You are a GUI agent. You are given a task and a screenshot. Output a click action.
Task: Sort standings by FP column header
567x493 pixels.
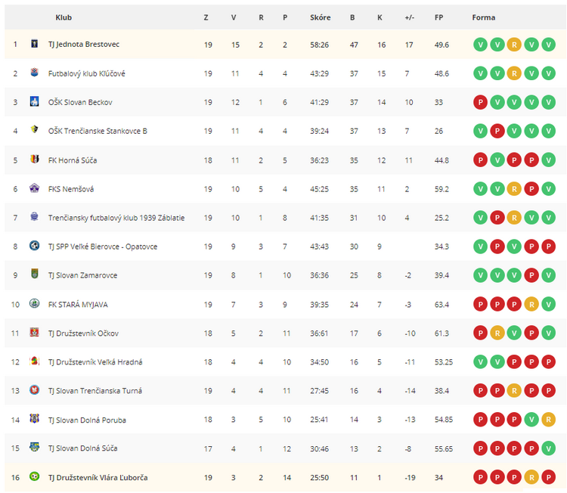[x=438, y=17]
